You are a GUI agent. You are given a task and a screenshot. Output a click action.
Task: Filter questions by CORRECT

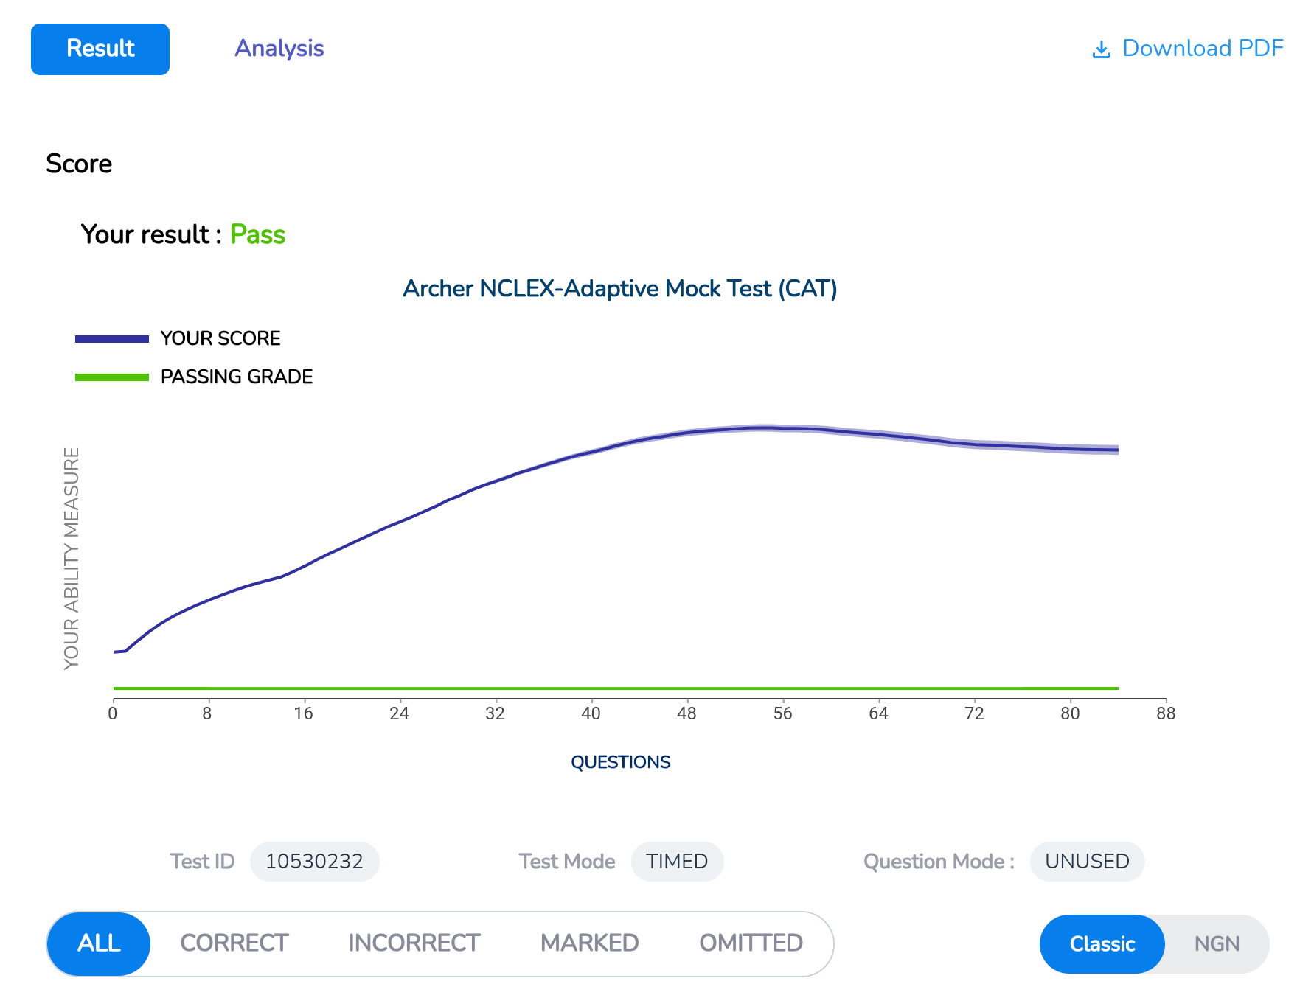tap(234, 943)
